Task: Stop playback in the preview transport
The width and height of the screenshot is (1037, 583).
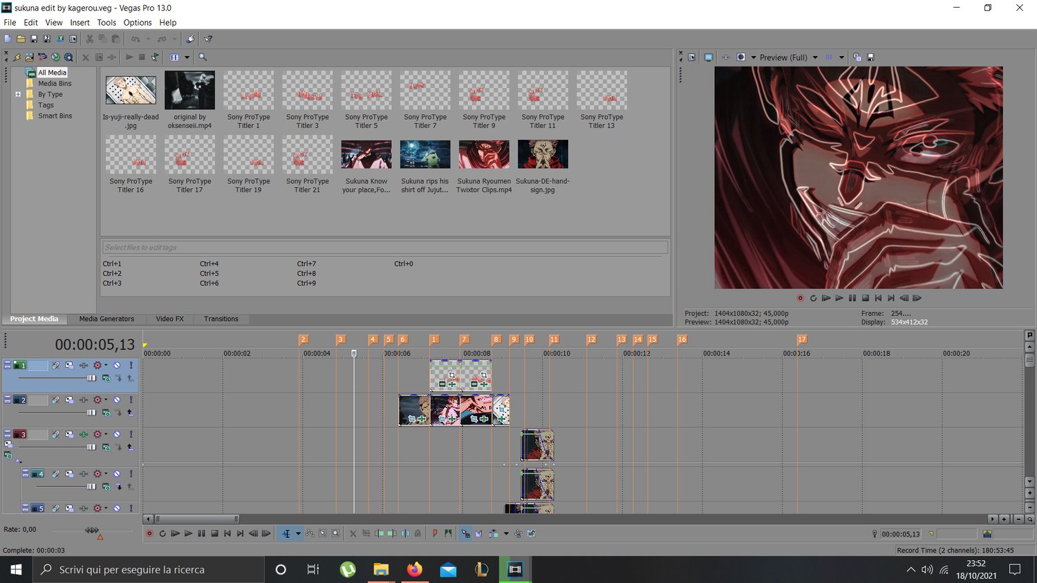Action: point(865,298)
